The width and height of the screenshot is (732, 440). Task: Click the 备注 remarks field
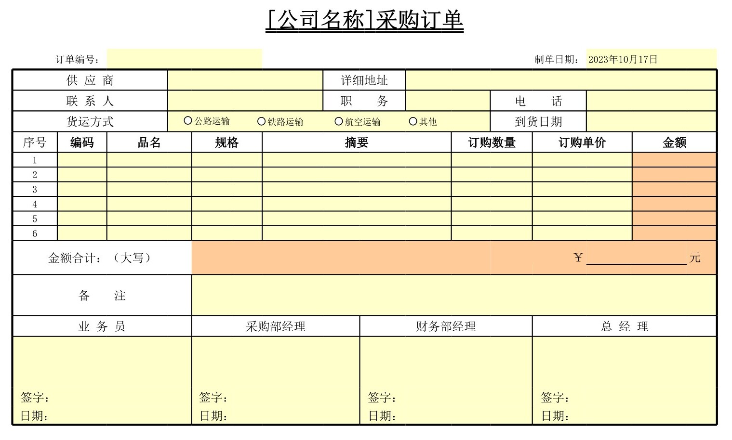tap(453, 295)
